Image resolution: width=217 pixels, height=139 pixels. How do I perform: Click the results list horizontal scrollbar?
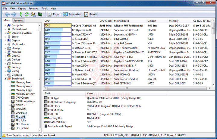pyautogui.click(x=127, y=88)
